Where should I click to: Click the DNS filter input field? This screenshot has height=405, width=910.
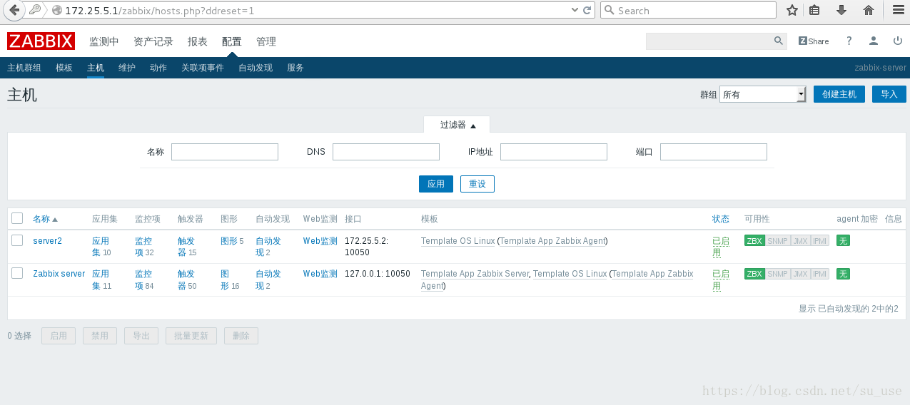click(x=386, y=152)
